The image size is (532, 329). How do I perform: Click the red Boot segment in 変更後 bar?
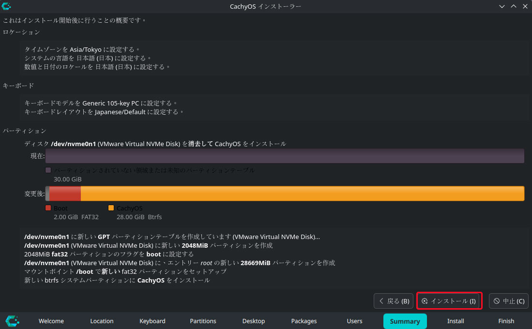coord(65,194)
